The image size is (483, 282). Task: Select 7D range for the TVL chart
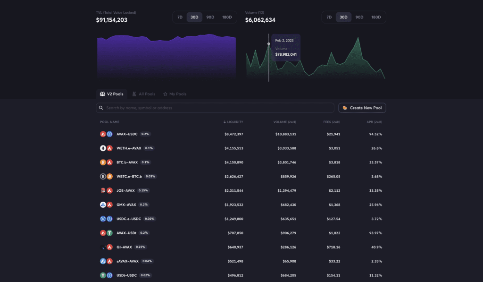(180, 17)
